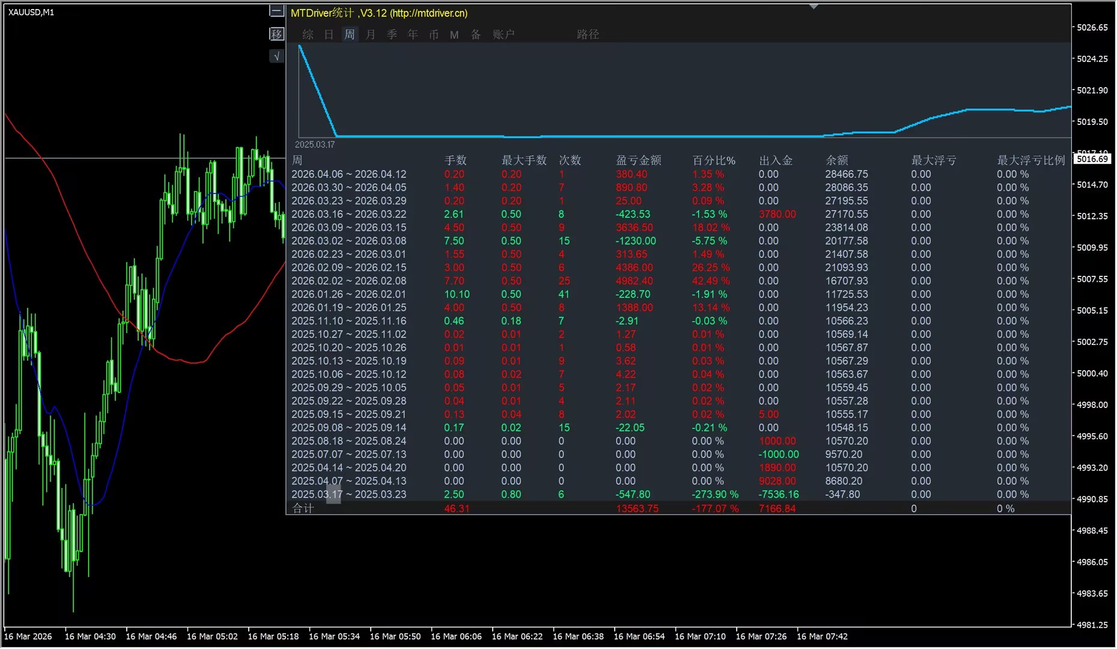Open the 季 quarterly statistics tab
The height and width of the screenshot is (649, 1117).
click(x=392, y=34)
